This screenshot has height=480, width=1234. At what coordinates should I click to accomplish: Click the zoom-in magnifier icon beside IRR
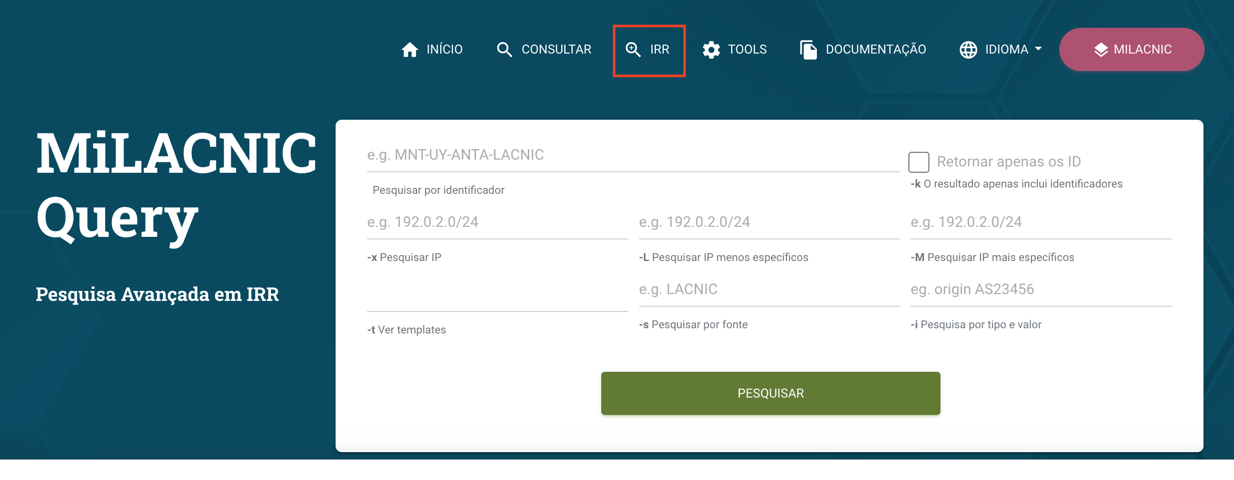(633, 49)
